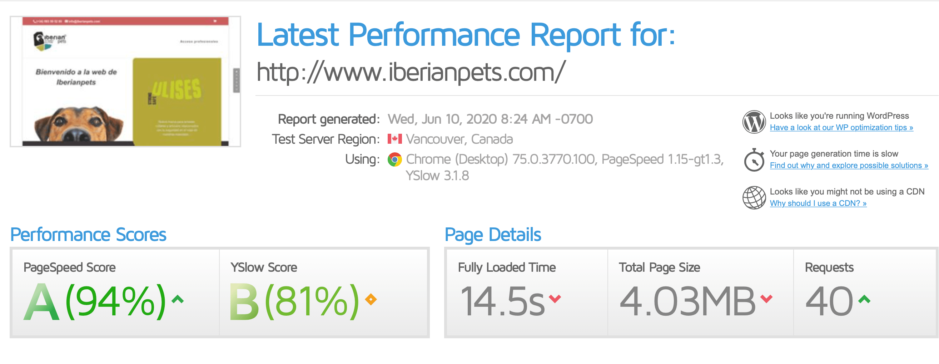Open the 'Why should I use a CDN?' link

click(818, 203)
